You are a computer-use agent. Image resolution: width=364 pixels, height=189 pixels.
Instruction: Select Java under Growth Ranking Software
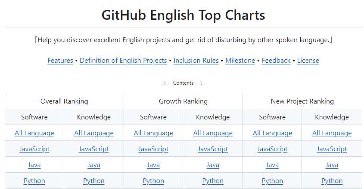(153, 165)
